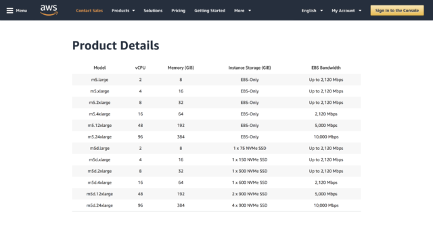Click EBS-Only cell in m5.large row
The width and height of the screenshot is (433, 248).
[x=250, y=80]
